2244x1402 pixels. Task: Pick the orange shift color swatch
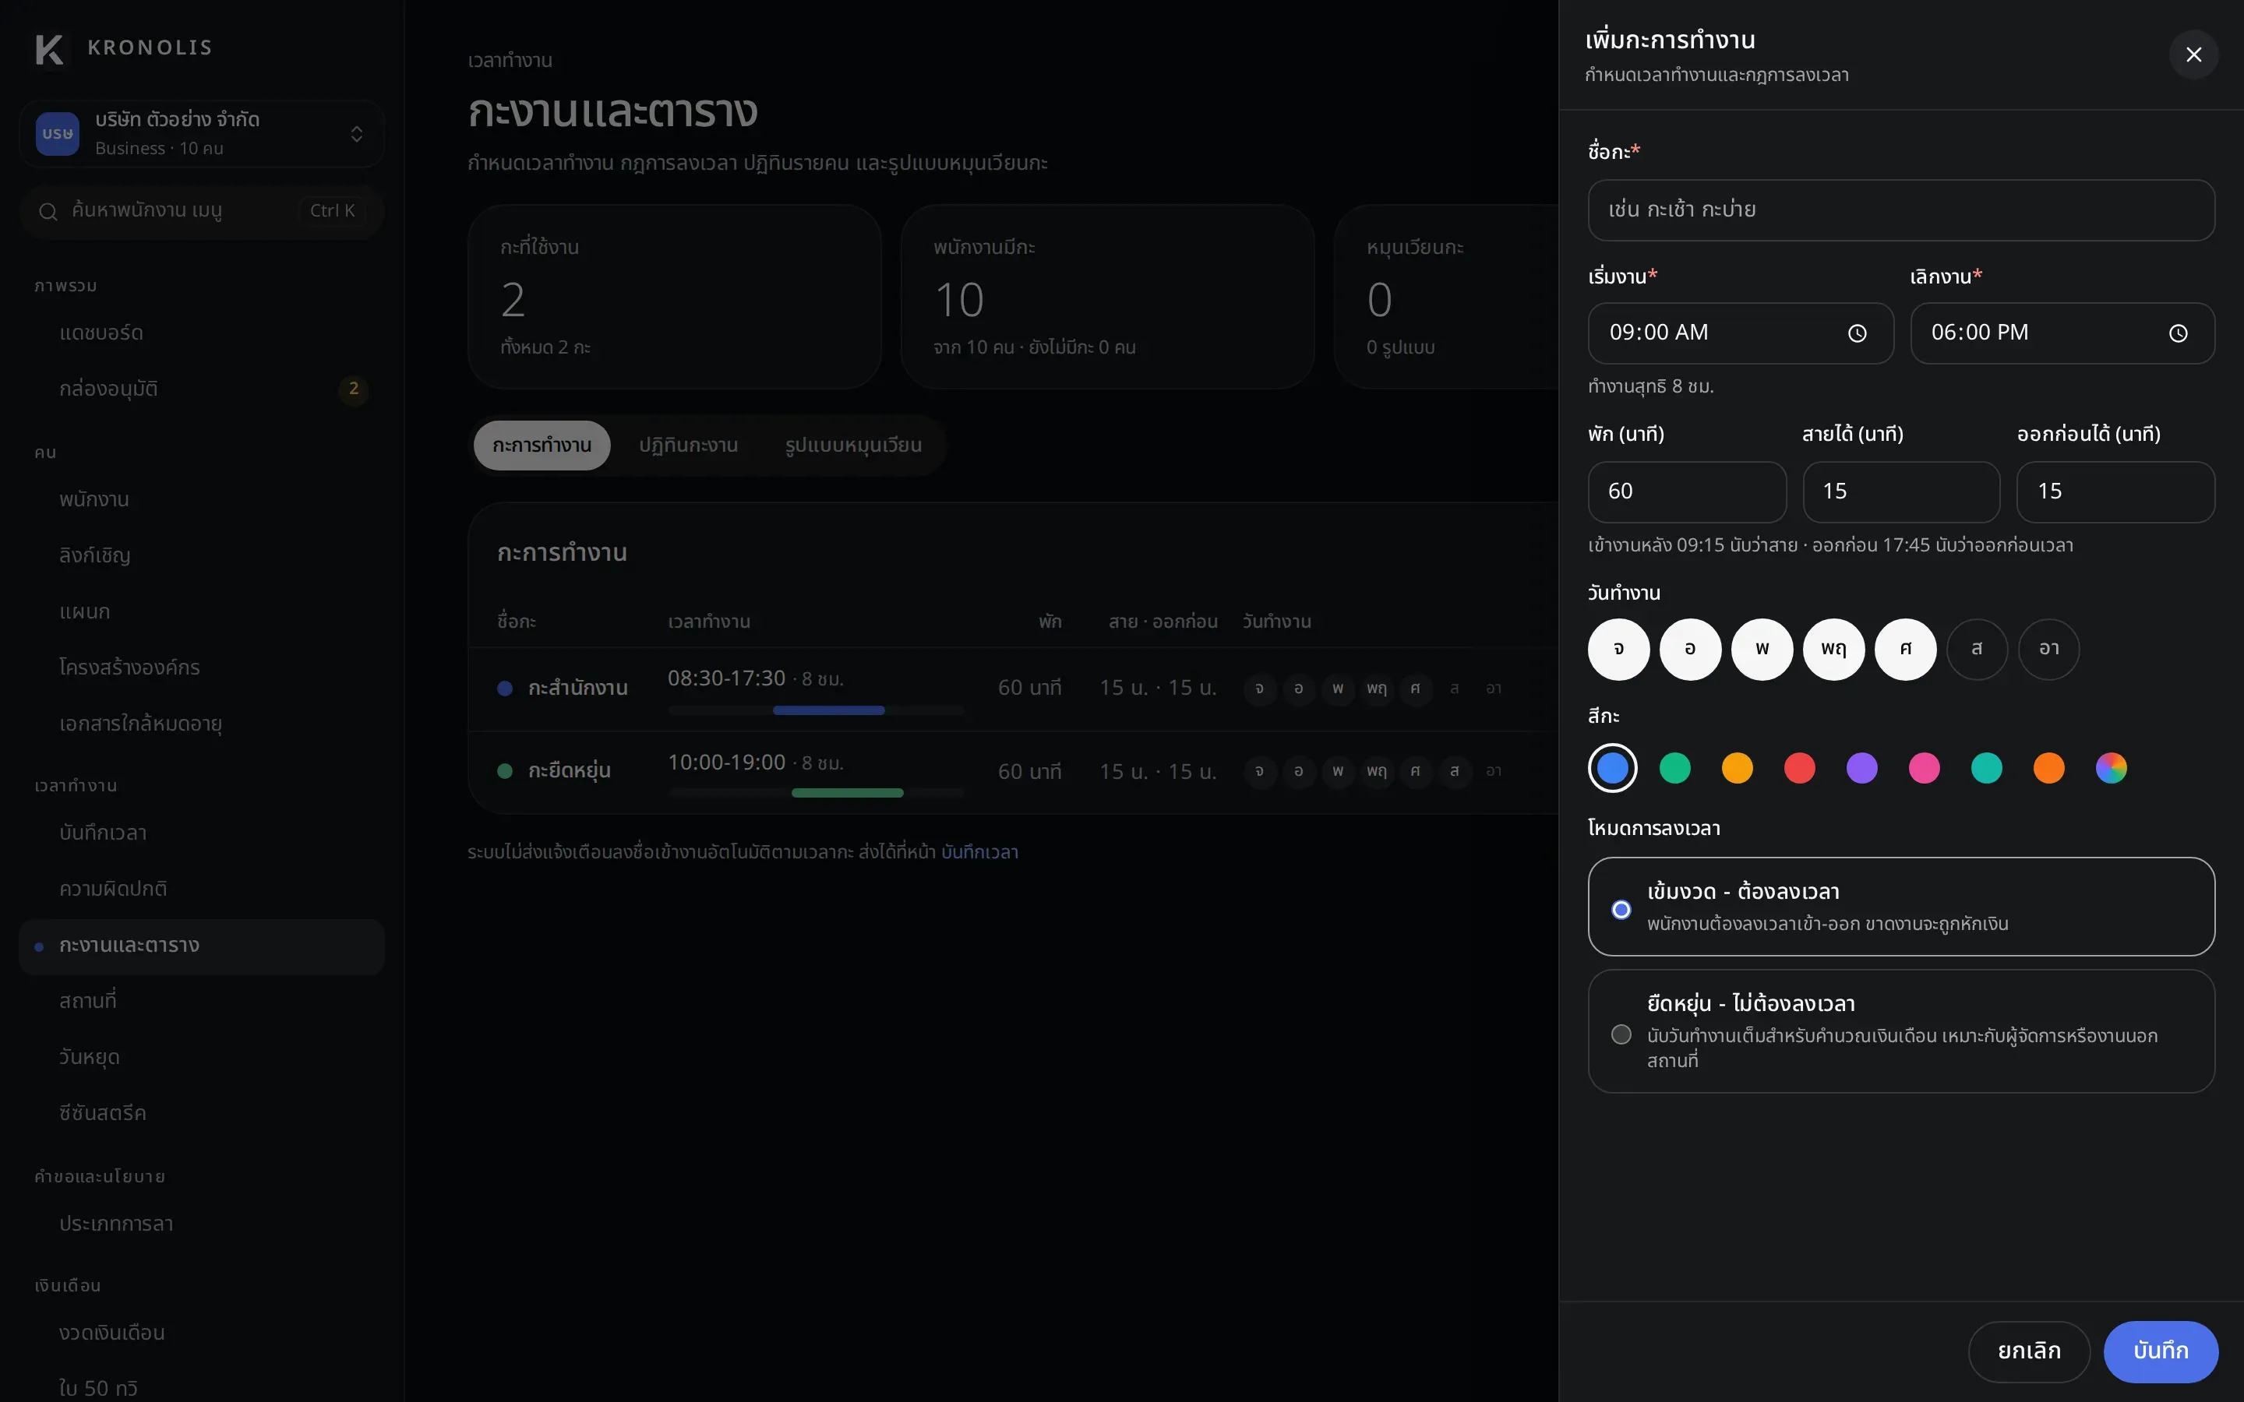(2048, 768)
